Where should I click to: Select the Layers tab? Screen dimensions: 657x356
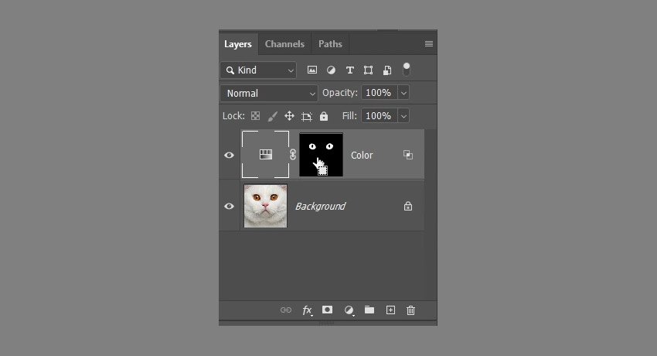238,44
